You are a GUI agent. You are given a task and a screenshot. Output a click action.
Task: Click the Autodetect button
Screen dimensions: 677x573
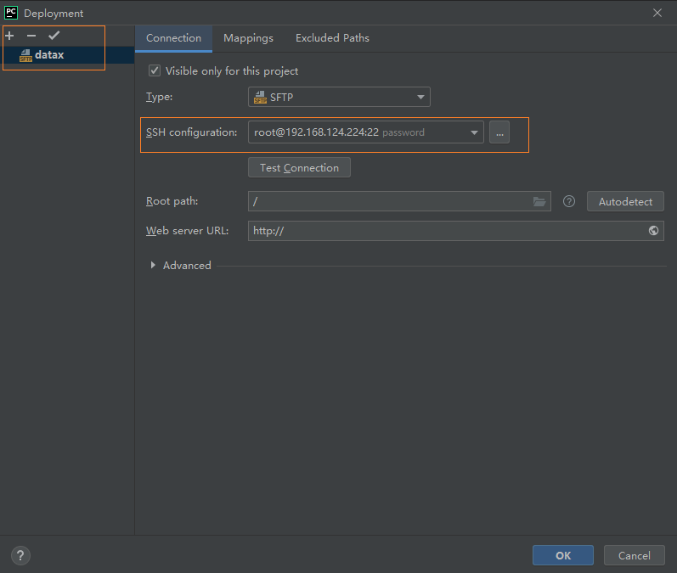(x=625, y=201)
